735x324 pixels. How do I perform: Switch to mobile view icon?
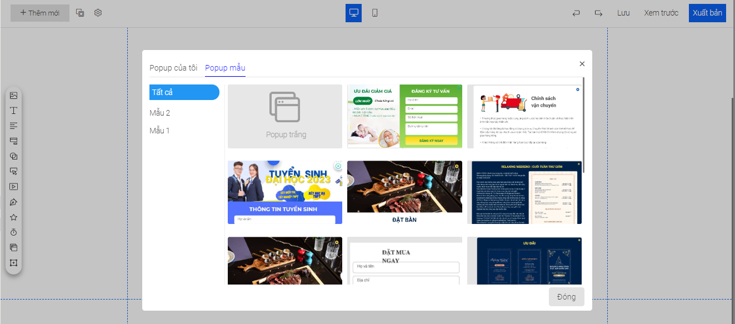coord(374,13)
